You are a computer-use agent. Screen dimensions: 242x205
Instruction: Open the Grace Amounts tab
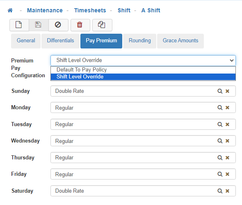pyautogui.click(x=180, y=41)
